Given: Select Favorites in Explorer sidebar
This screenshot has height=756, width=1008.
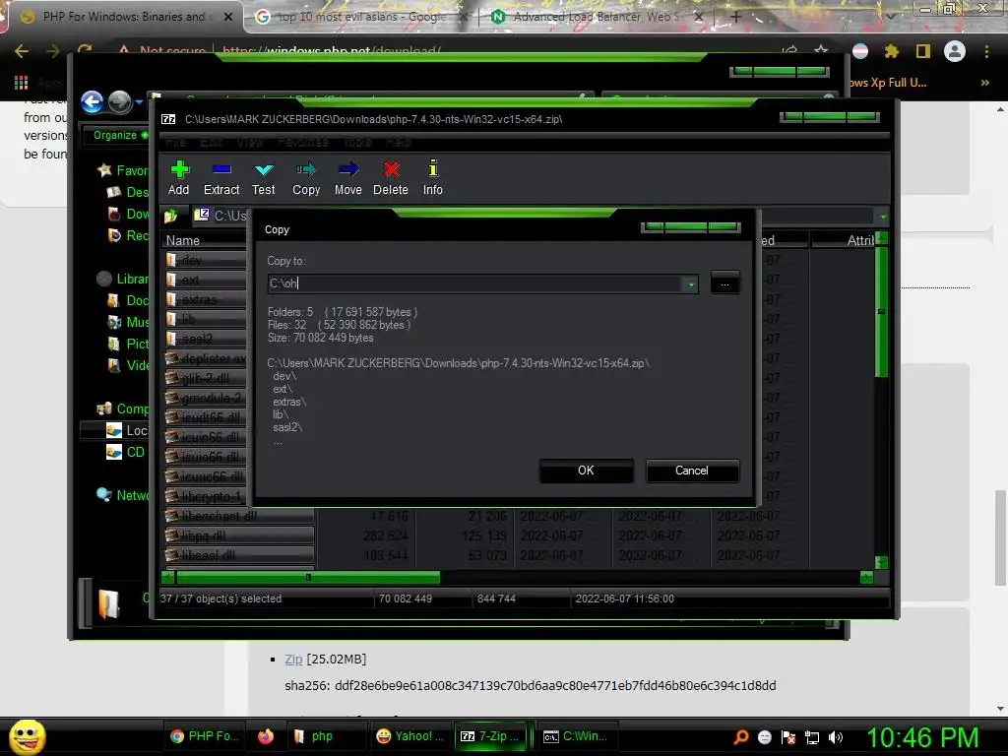Looking at the screenshot, I should point(123,170).
